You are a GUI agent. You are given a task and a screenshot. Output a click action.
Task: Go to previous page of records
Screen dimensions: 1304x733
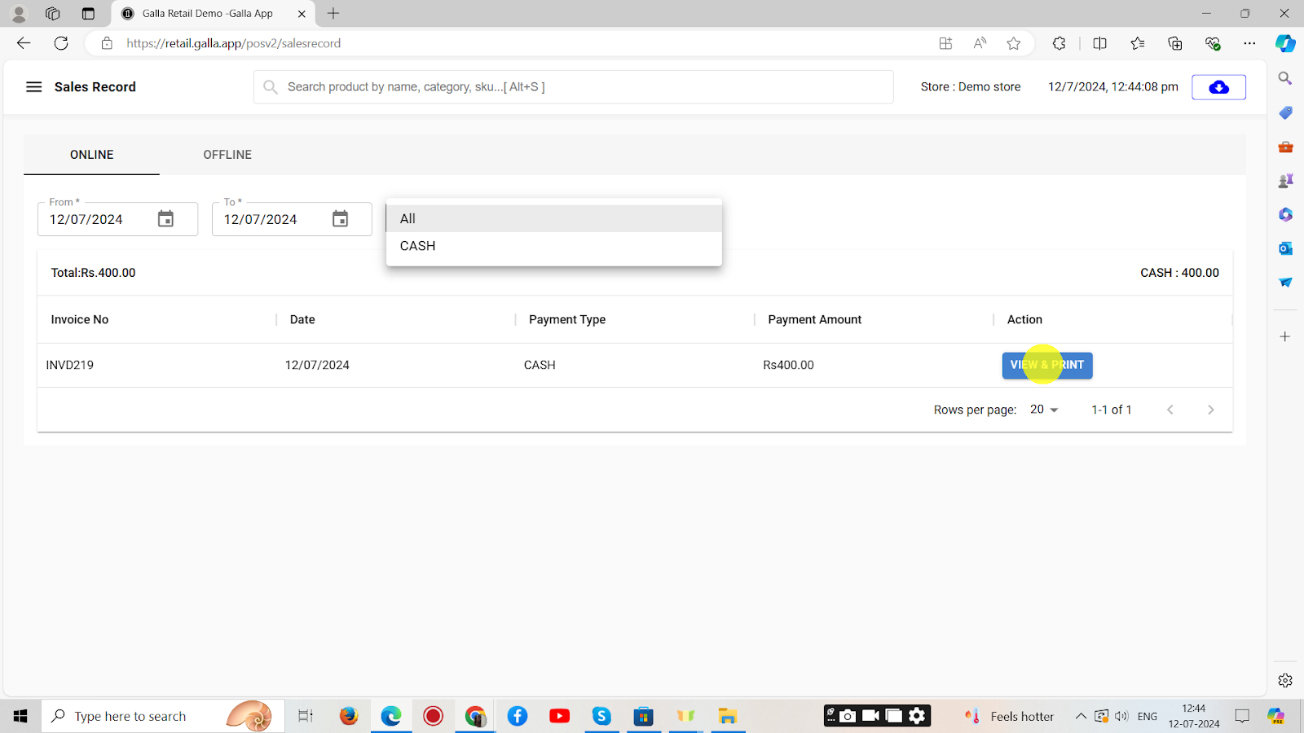point(1170,410)
